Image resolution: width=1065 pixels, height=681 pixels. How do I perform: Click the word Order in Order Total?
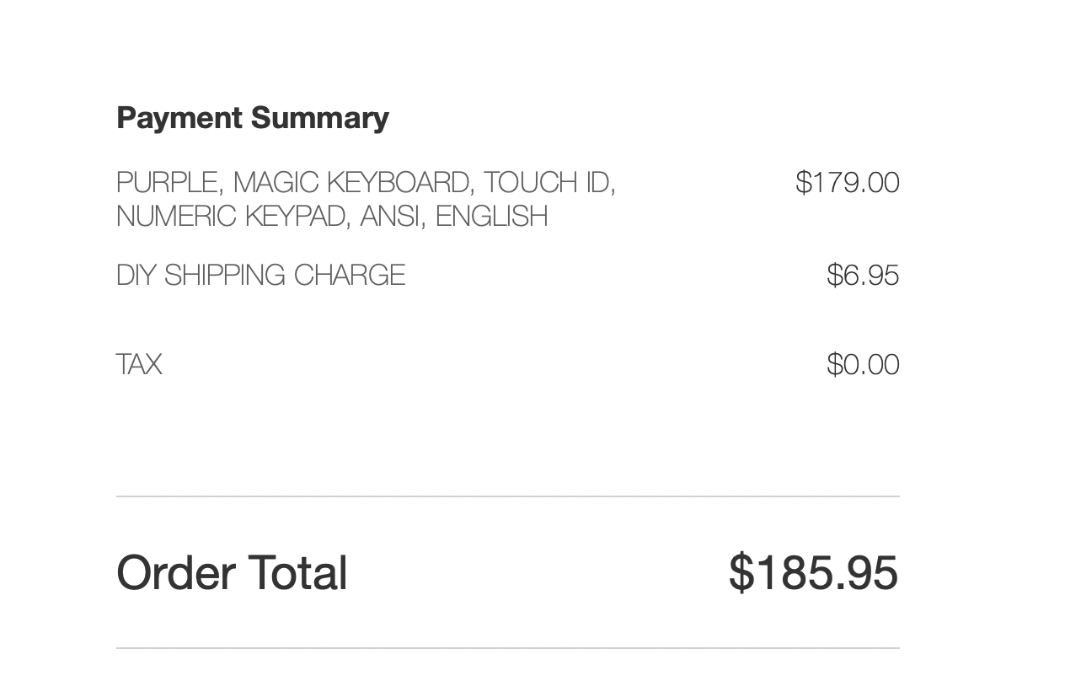(x=175, y=573)
